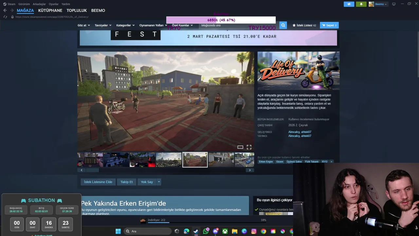Click the Windows taskbar Ara search box
The height and width of the screenshot is (236, 419).
(x=148, y=231)
